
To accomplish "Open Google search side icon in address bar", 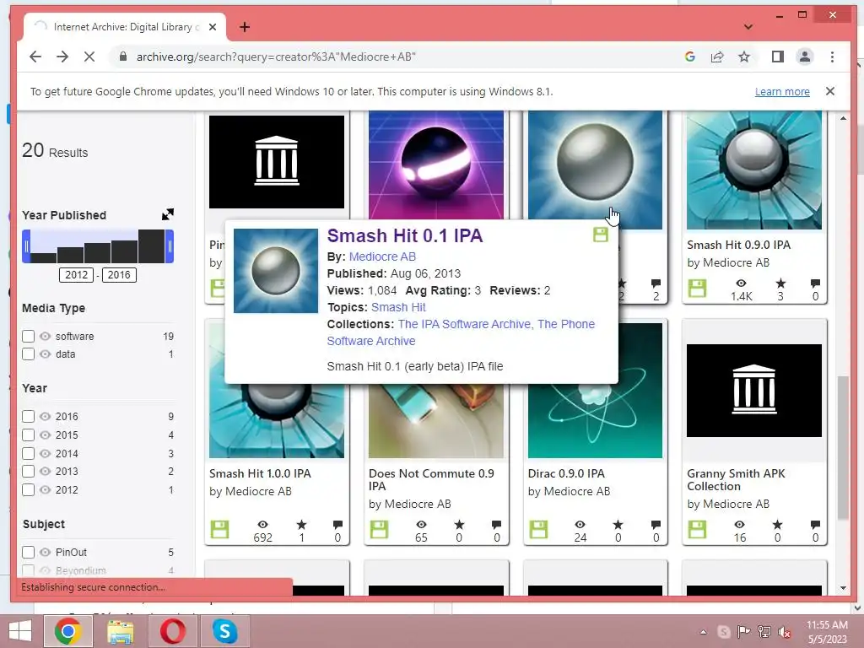I will [x=690, y=57].
